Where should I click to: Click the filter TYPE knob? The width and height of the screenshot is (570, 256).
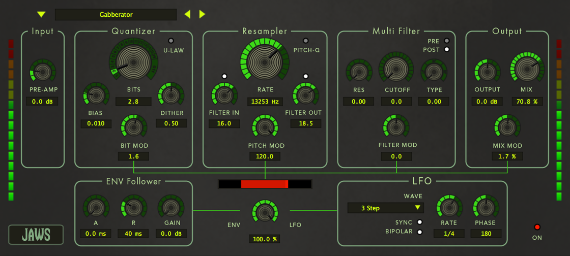(434, 72)
